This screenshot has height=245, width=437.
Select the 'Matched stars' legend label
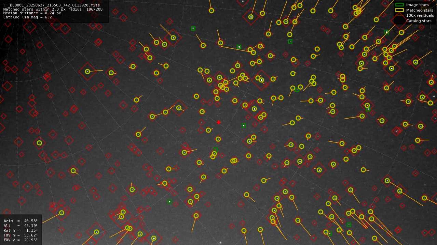[420, 10]
